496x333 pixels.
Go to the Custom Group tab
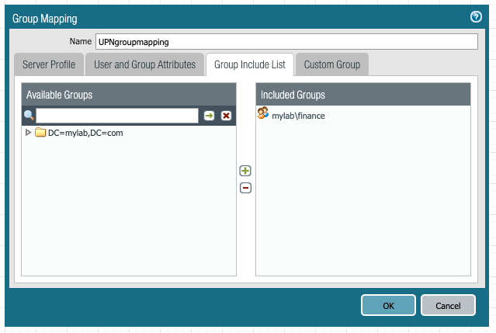332,64
